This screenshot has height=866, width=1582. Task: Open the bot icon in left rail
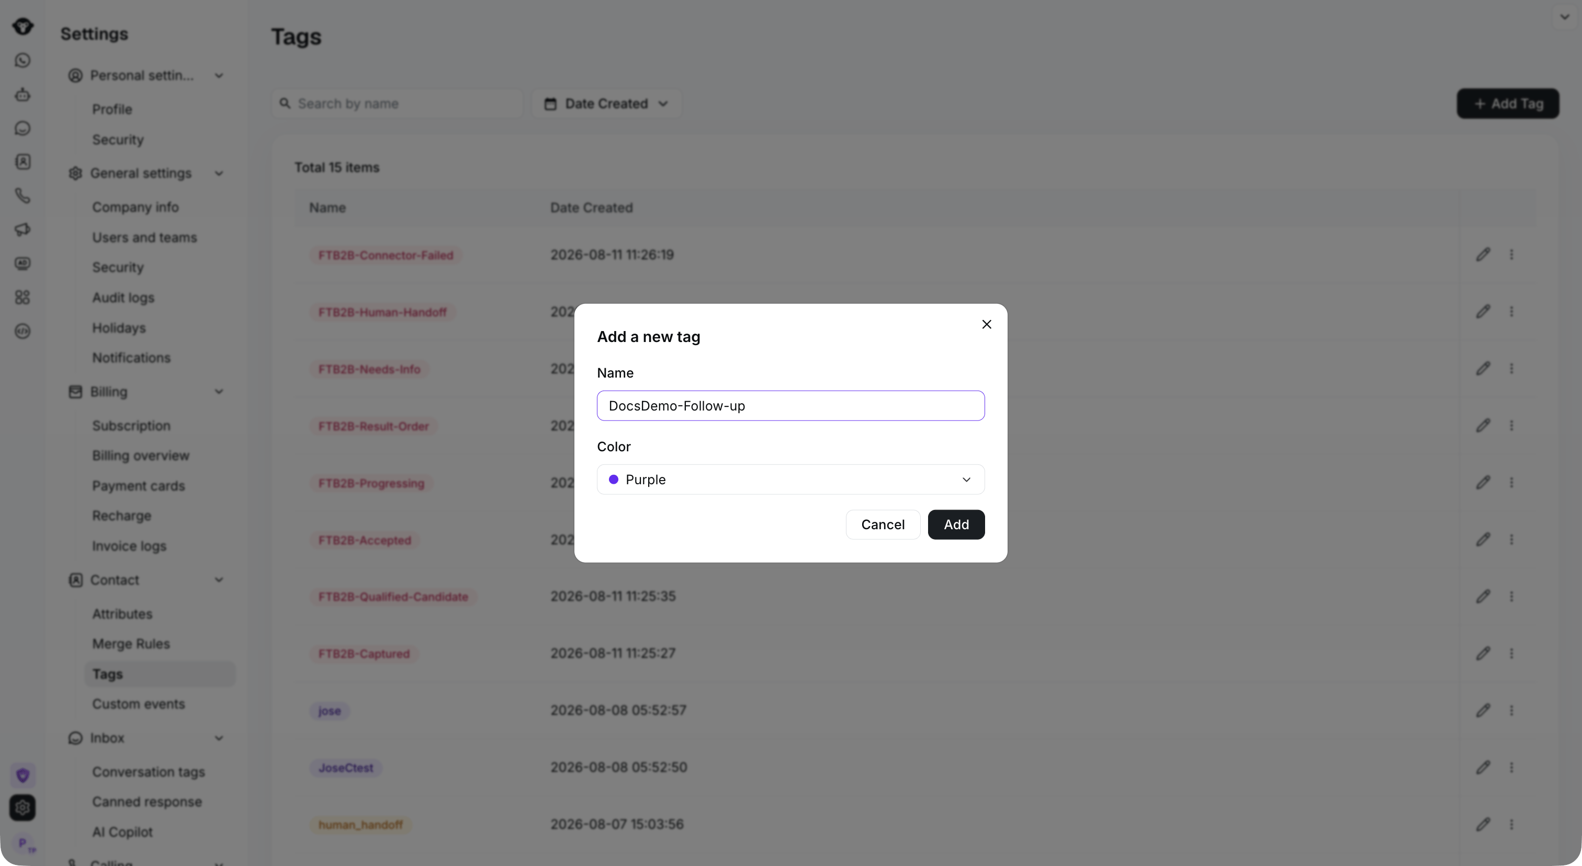(22, 95)
